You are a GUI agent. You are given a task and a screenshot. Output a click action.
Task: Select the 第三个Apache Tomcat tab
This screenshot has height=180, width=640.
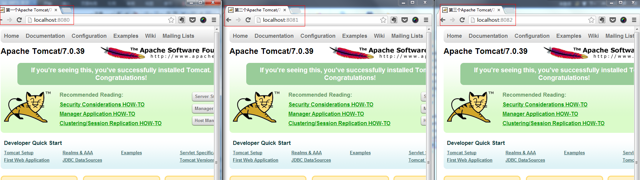pos(472,10)
